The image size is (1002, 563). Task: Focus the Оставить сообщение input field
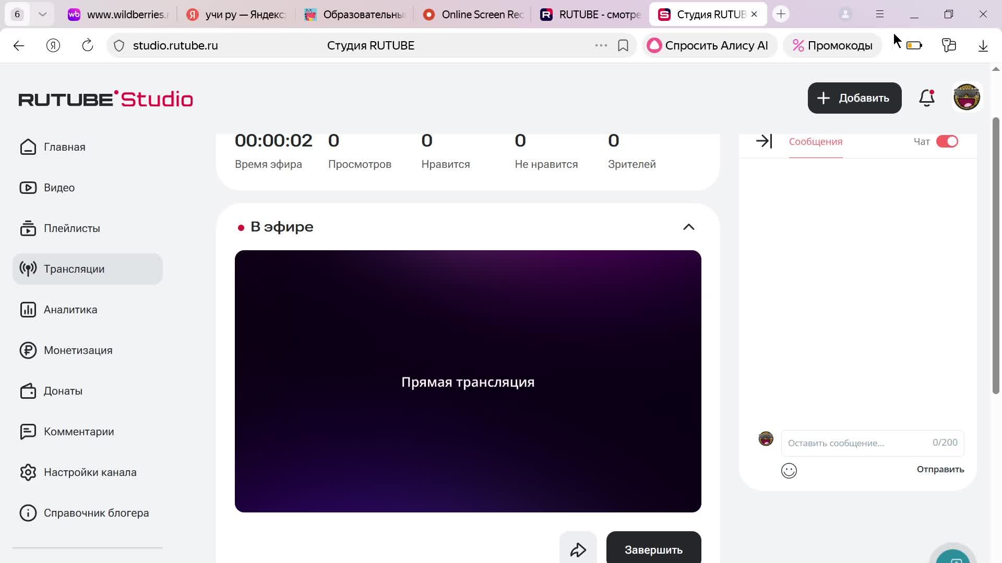pos(856,443)
